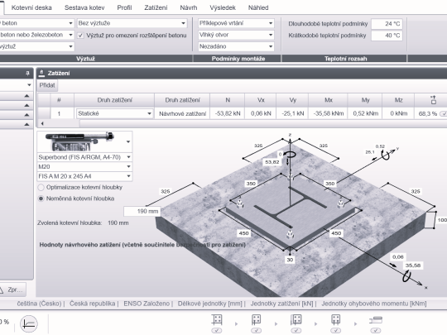Click the Návrhové zatížení cell
447x335 pixels.
click(182, 113)
